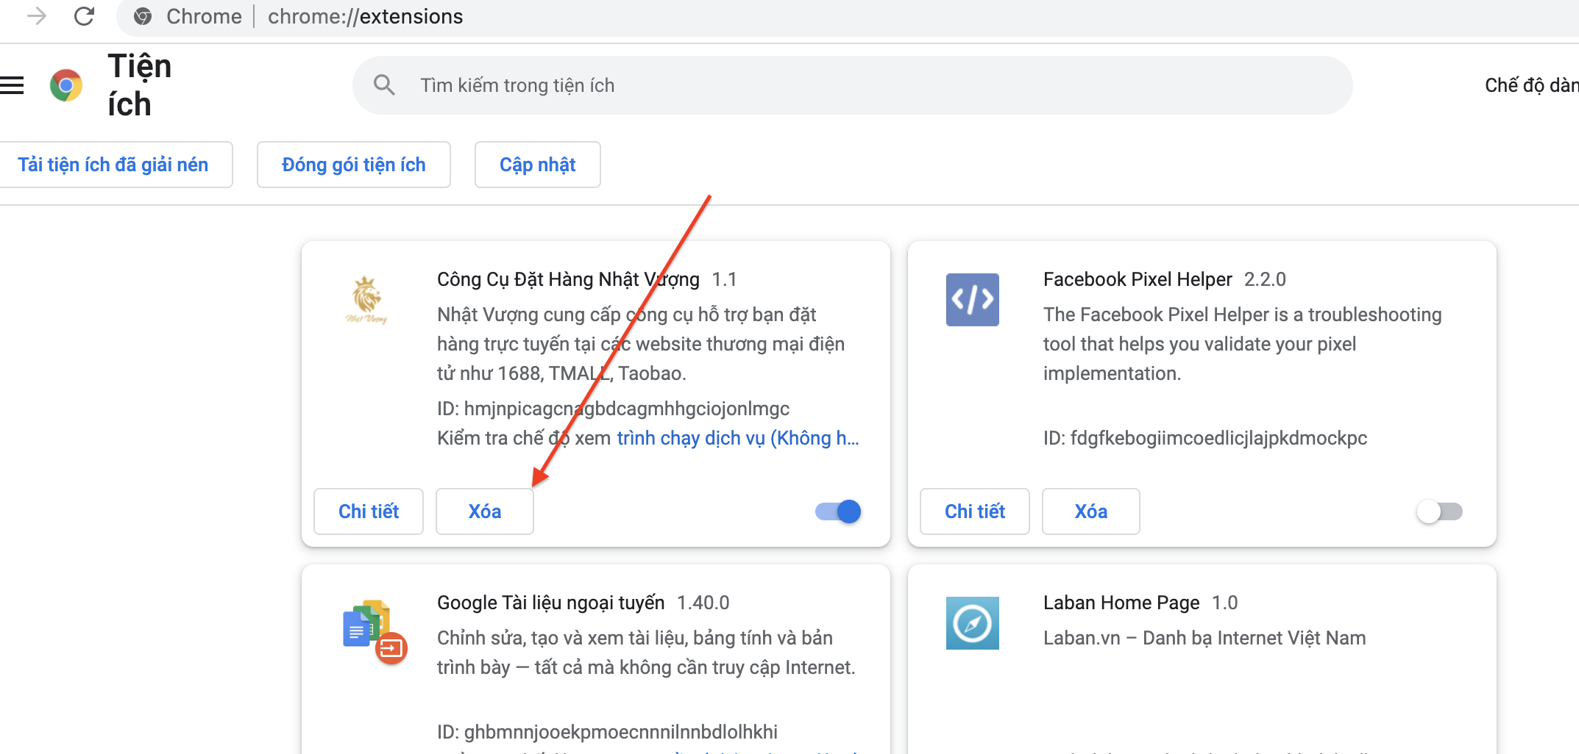Select ID hmjnpicagcnagbdcagmhhgciojonlmgc text
Image resolution: width=1579 pixels, height=754 pixels.
pyautogui.click(x=613, y=409)
